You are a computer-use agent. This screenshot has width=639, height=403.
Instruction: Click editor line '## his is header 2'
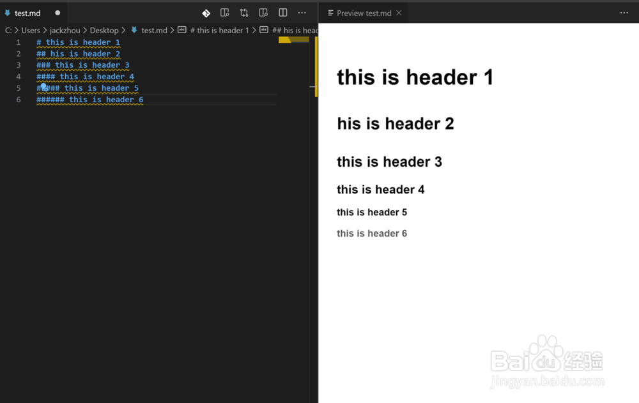78,54
